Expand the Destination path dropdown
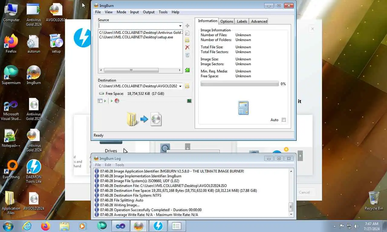The height and width of the screenshot is (232, 387). coord(180,86)
